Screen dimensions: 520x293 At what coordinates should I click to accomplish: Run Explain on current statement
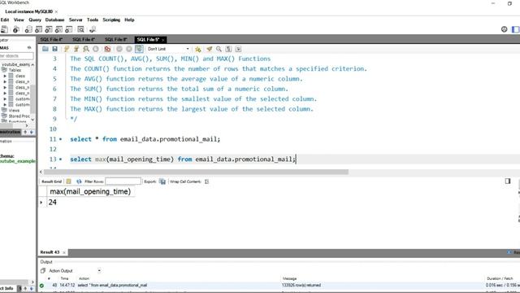pos(86,49)
